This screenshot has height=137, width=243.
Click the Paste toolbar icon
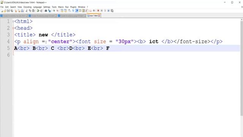33,11
